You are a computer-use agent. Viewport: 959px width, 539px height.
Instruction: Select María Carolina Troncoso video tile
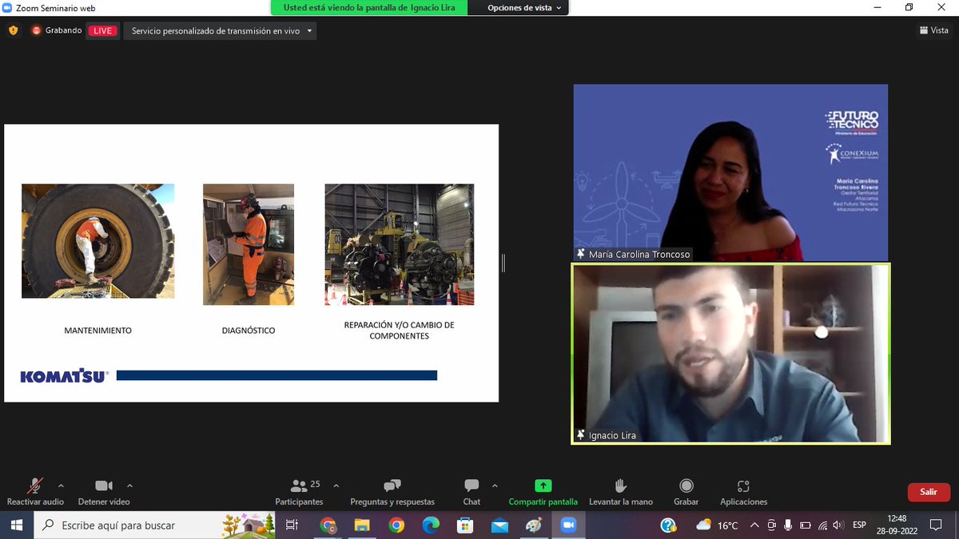[x=730, y=172]
